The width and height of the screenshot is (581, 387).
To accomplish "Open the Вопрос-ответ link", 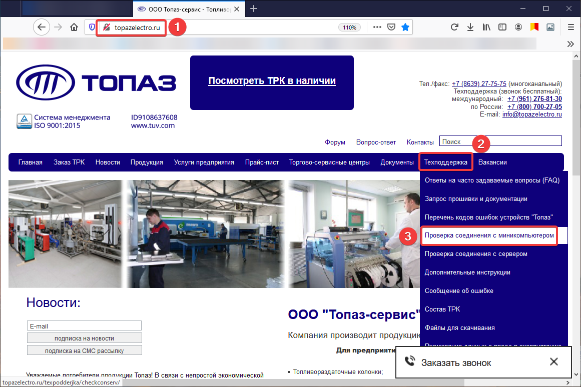I will pyautogui.click(x=376, y=142).
